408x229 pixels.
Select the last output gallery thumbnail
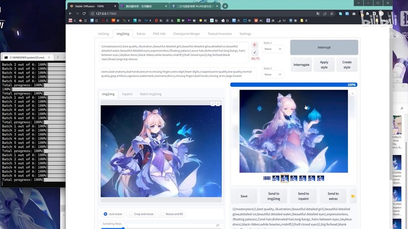pos(321,178)
